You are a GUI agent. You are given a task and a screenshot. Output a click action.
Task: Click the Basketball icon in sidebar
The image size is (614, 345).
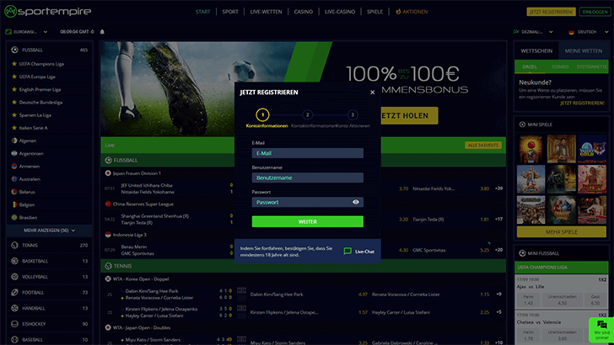pos(15,261)
